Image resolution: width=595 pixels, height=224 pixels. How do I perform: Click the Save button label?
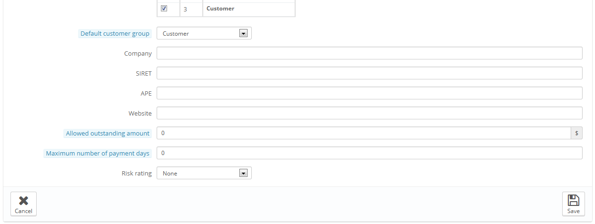pos(574,211)
